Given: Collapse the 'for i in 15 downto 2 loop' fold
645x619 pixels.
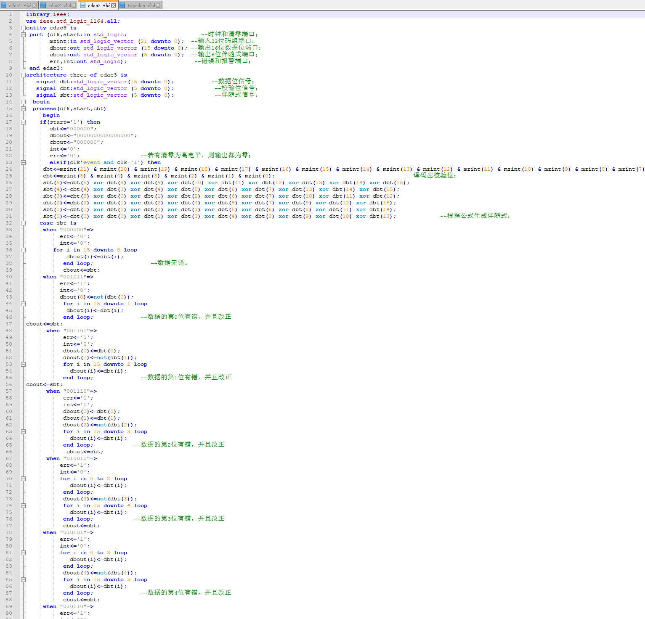Looking at the screenshot, I should click(23, 364).
